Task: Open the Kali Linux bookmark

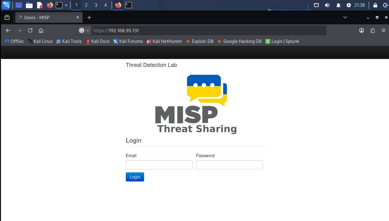Action: pyautogui.click(x=40, y=41)
